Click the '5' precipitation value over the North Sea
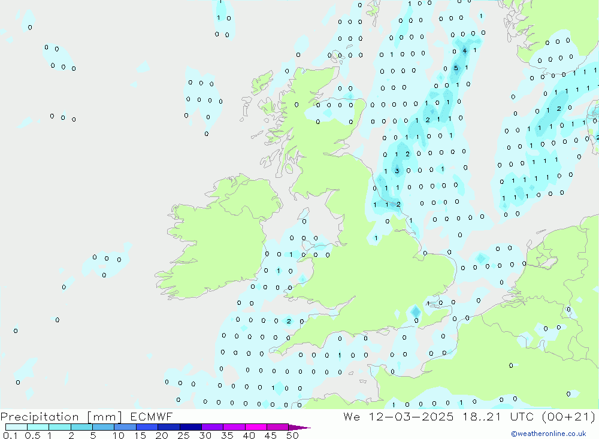Screen dimensions: 599x439 [456, 68]
